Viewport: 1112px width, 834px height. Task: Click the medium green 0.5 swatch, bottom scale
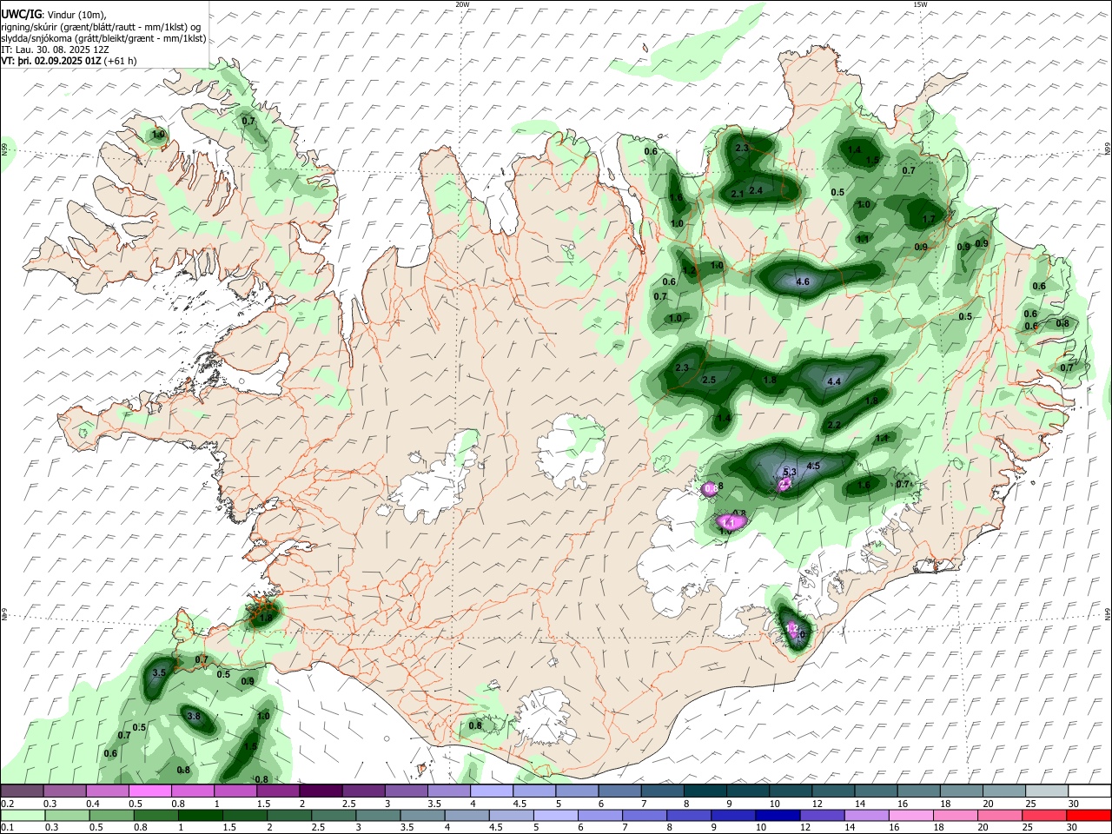(112, 815)
